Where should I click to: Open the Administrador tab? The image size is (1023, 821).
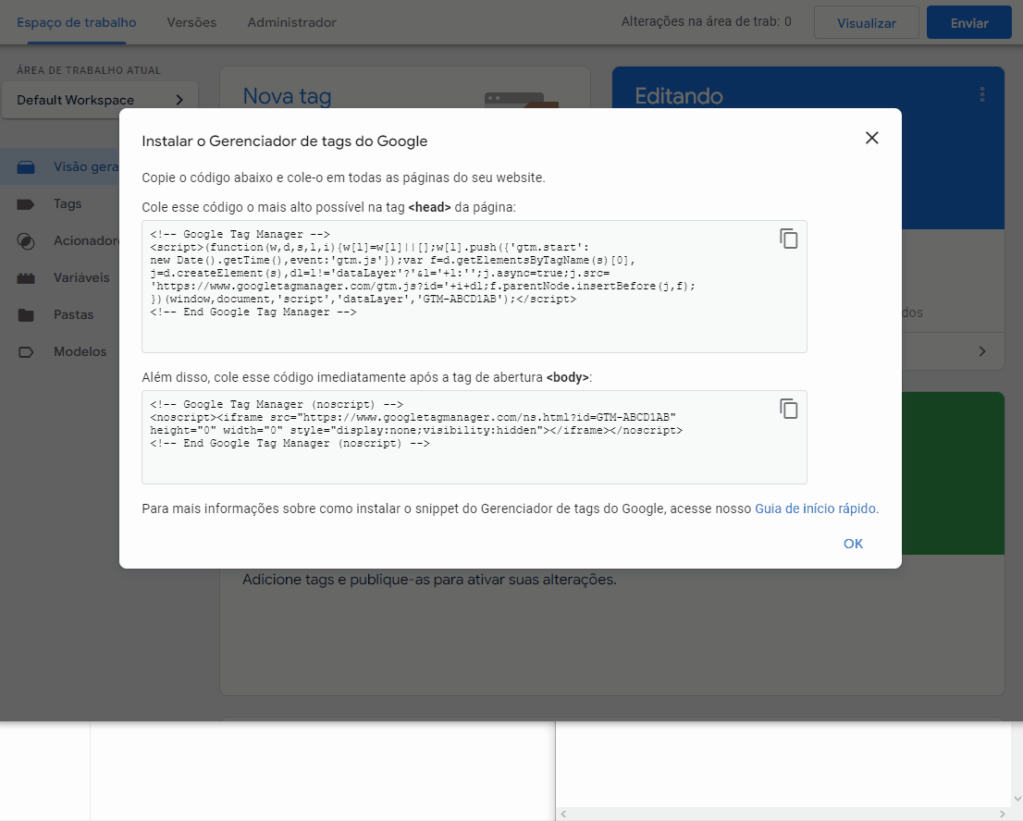tap(291, 22)
